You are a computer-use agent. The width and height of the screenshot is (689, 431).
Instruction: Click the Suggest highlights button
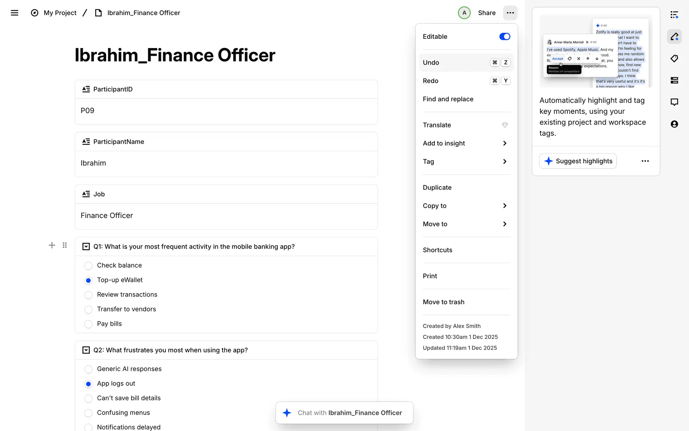click(x=578, y=161)
